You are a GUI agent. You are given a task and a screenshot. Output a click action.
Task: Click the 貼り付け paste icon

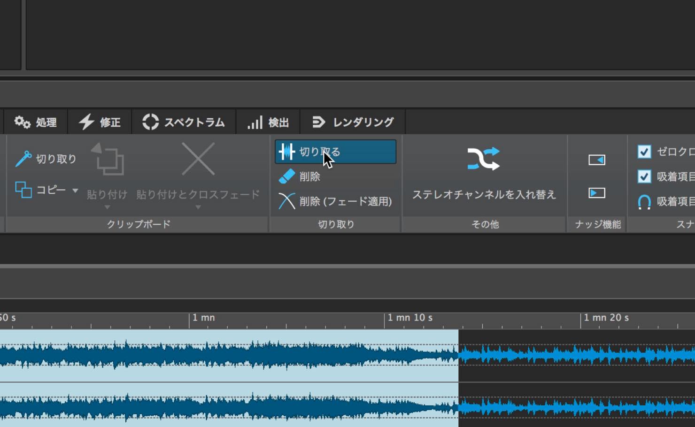(x=108, y=160)
